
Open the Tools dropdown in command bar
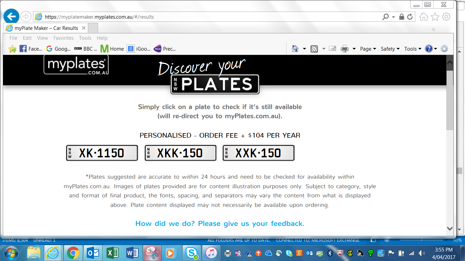click(413, 49)
